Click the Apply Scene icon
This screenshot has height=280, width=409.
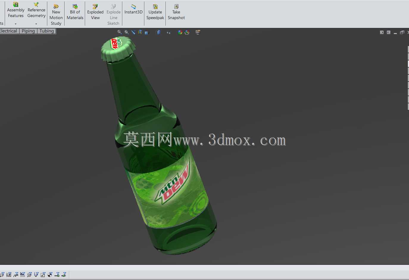tap(187, 32)
